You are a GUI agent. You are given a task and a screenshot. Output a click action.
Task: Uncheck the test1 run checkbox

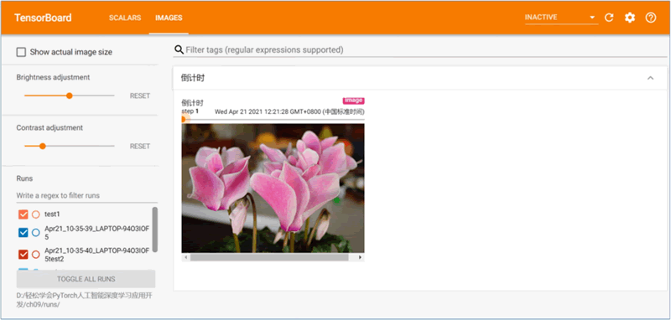click(x=23, y=214)
